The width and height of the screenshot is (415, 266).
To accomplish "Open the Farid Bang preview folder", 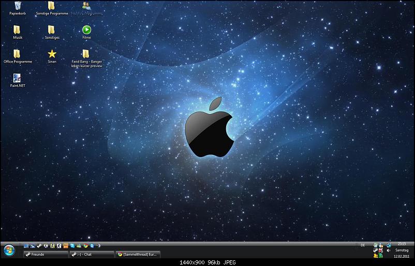I will tap(86, 54).
